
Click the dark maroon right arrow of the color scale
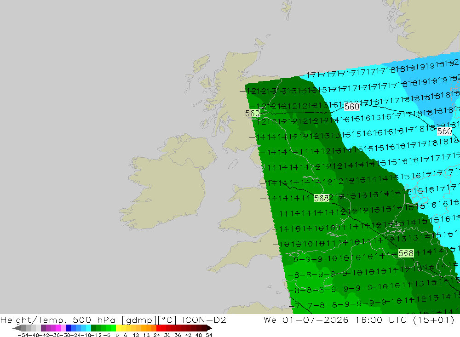(x=209, y=328)
